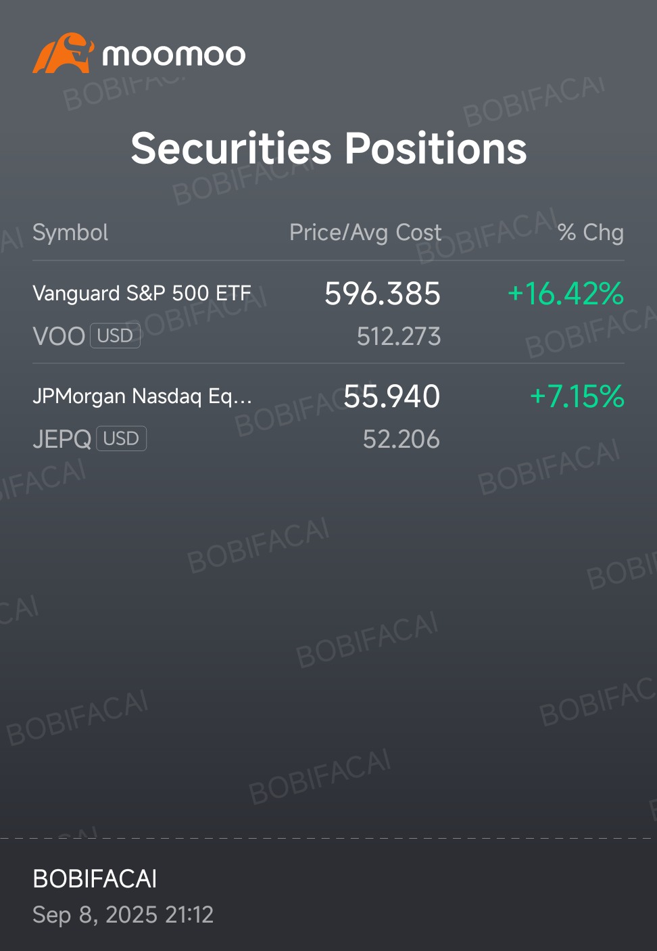657x951 pixels.
Task: Sort by the Symbol column header
Action: pyautogui.click(x=70, y=233)
